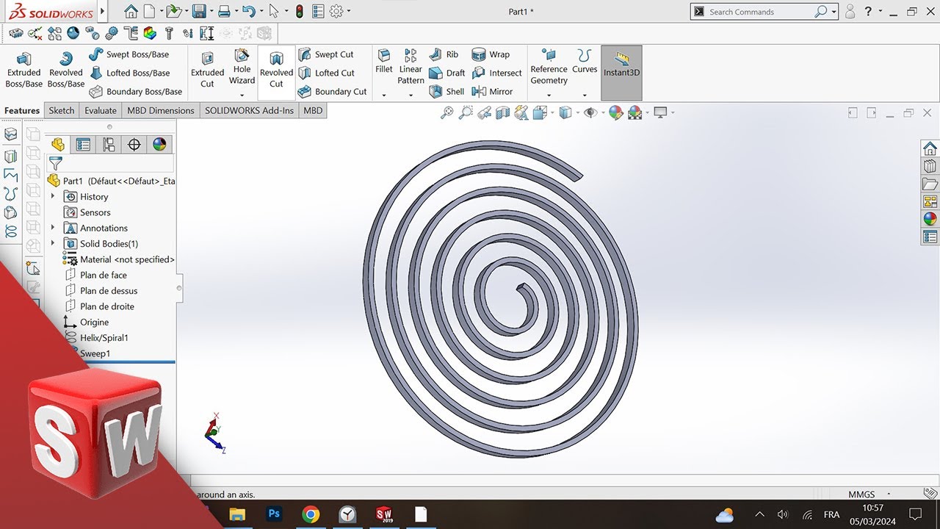940x529 pixels.
Task: Open the Curves tools
Action: [x=585, y=62]
